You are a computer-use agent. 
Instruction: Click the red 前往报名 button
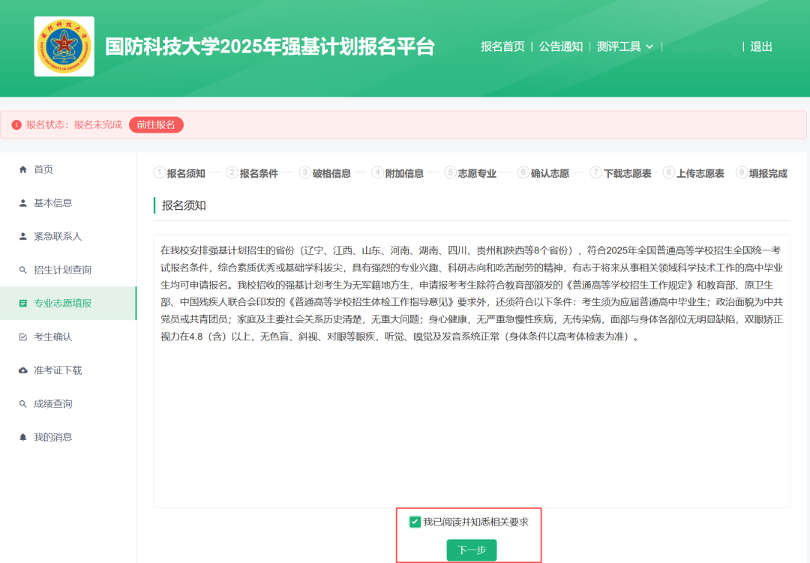[x=156, y=125]
